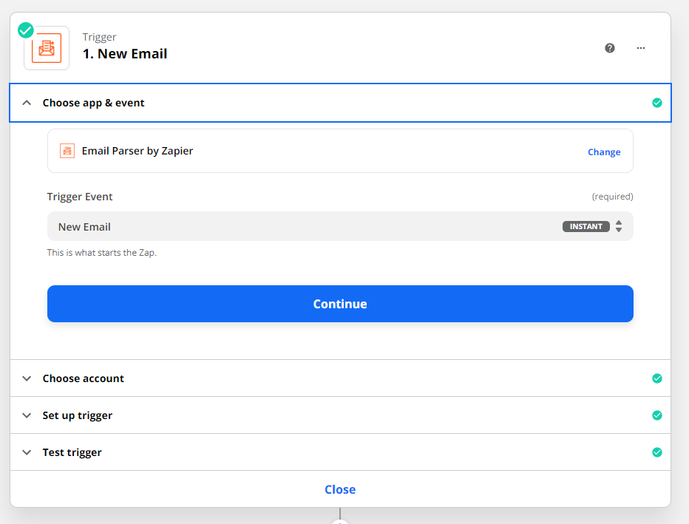Click the Email Parser trigger app icon

pyautogui.click(x=47, y=48)
